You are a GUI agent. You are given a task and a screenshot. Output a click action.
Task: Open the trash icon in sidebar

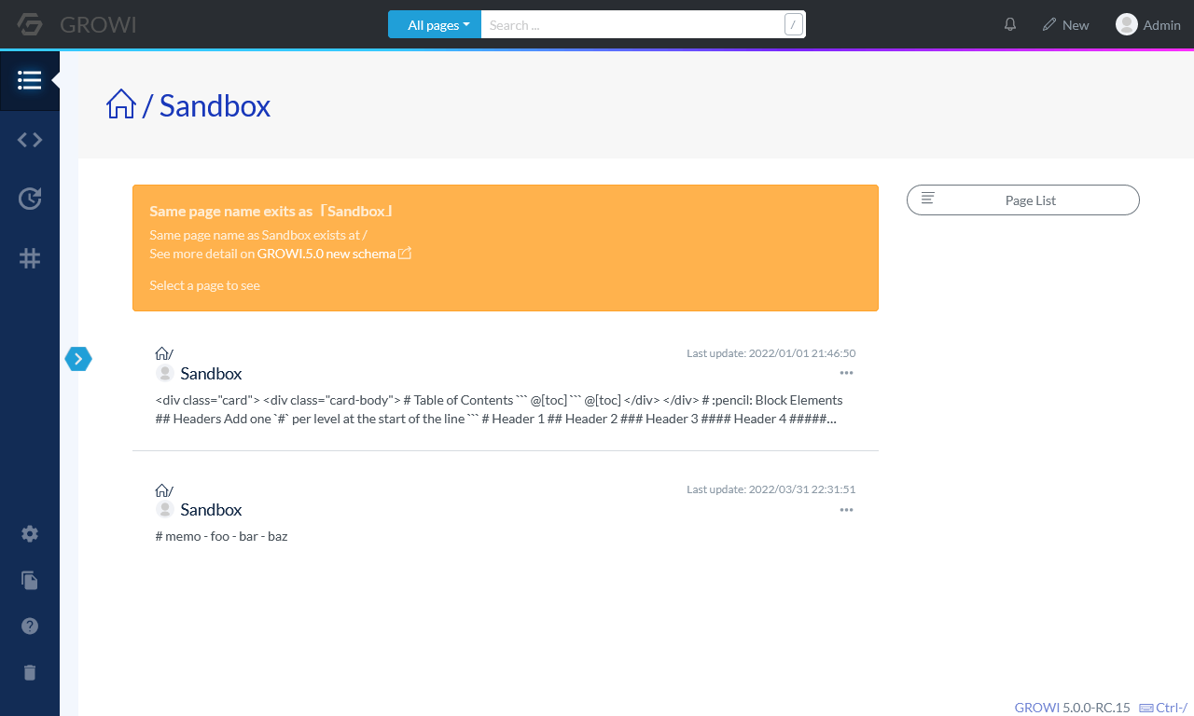click(30, 672)
